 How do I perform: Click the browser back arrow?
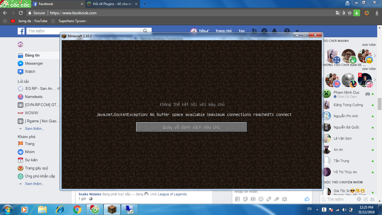point(5,13)
